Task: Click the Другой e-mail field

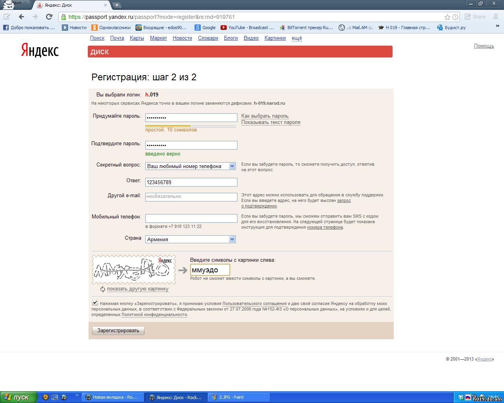Action: pos(191,196)
